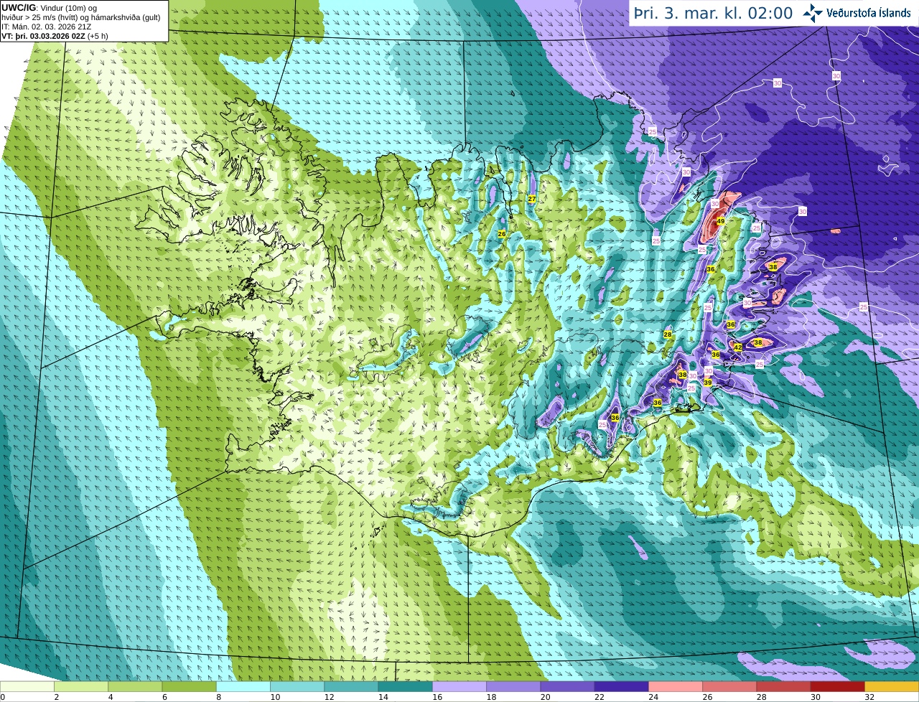Viewport: 919px width, 702px height.
Task: Pick the 30–32 dark red legend swatch
Action: [x=838, y=687]
